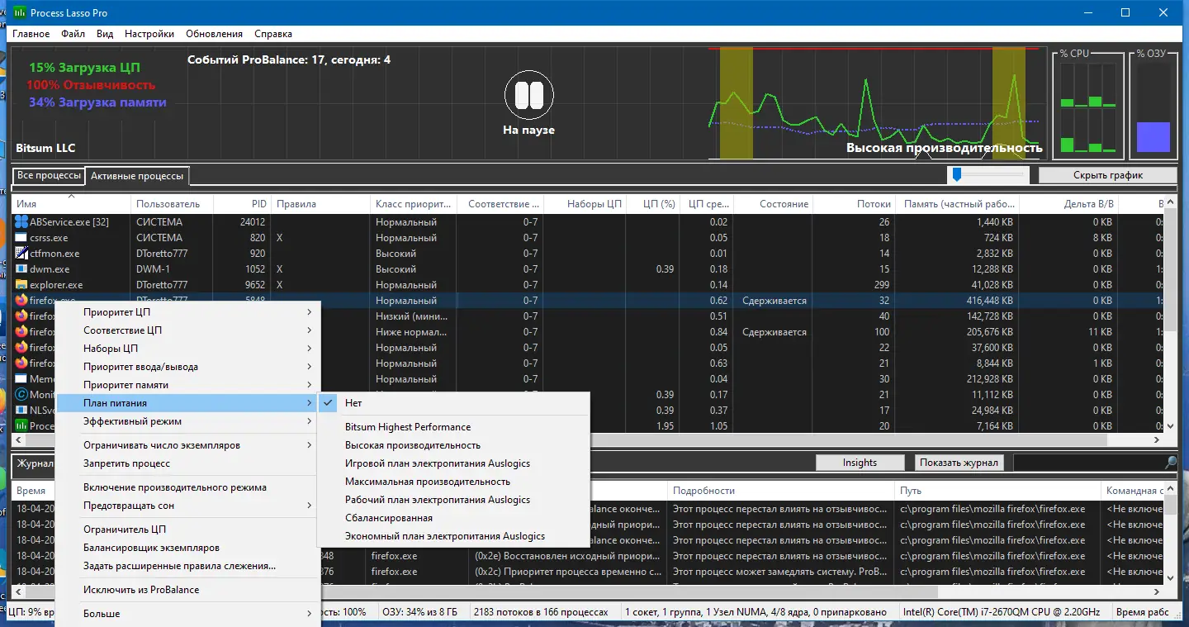Click the Process Lasso title bar icon
The width and height of the screenshot is (1189, 627).
[x=20, y=13]
